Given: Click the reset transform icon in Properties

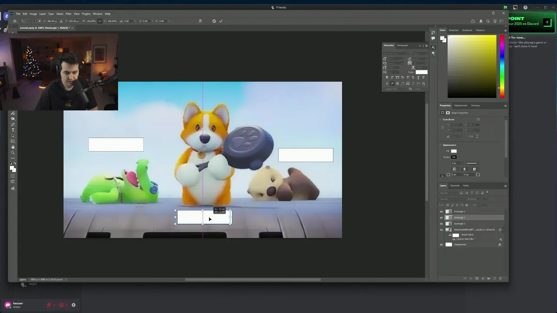Looking at the screenshot, I should pos(478,119).
